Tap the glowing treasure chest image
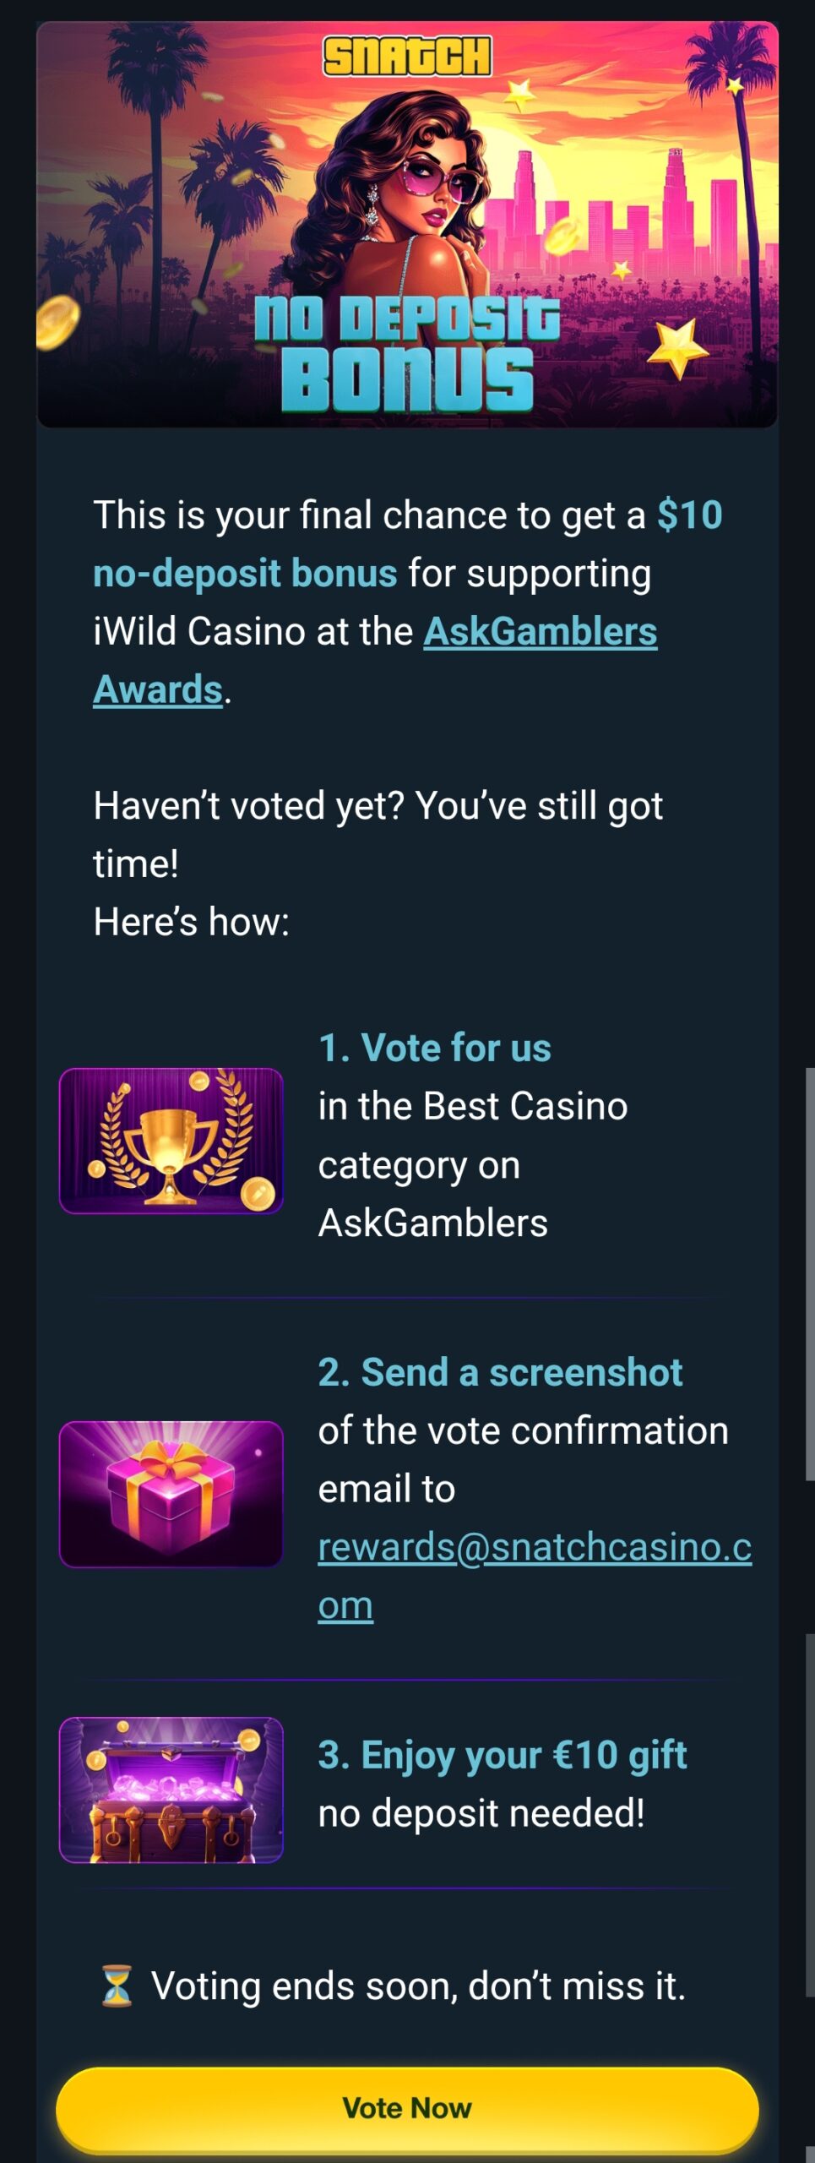Image resolution: width=815 pixels, height=2163 pixels. click(171, 1789)
